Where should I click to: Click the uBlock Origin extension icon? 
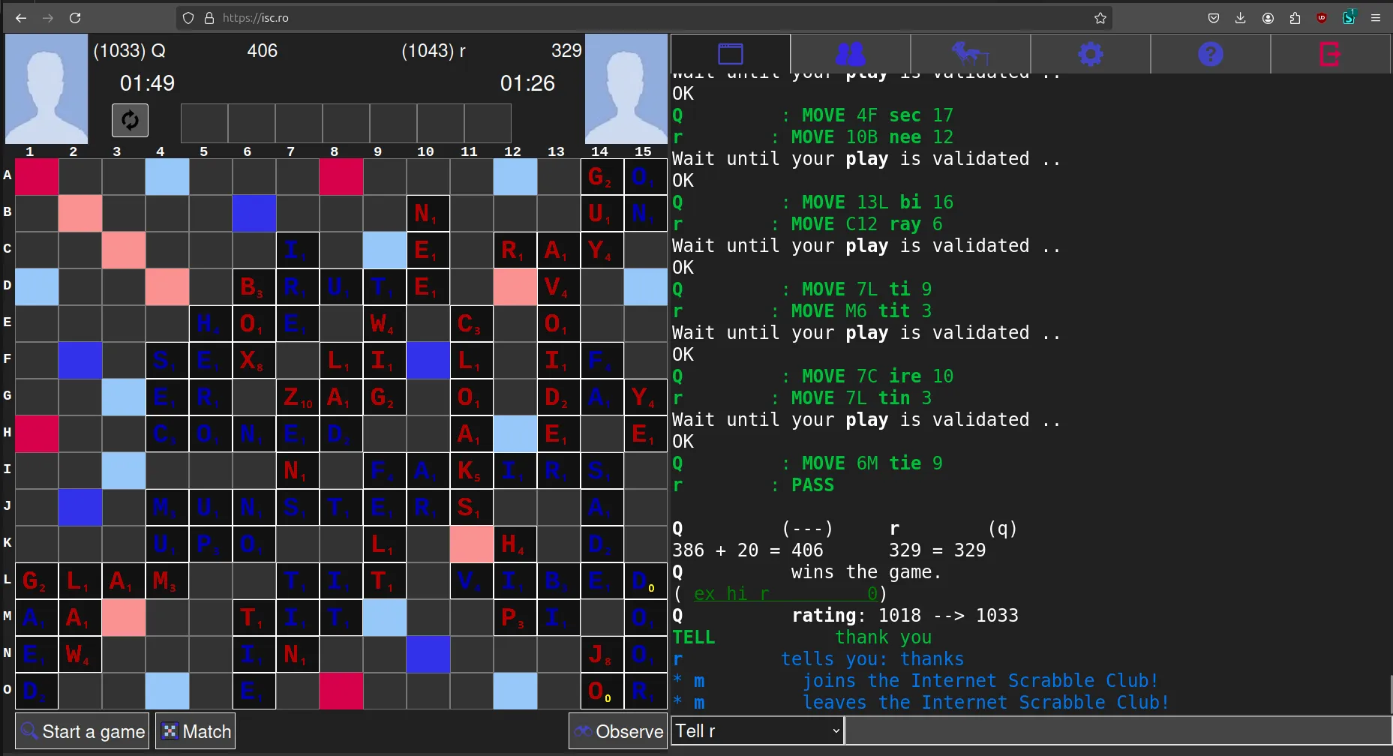tap(1322, 18)
